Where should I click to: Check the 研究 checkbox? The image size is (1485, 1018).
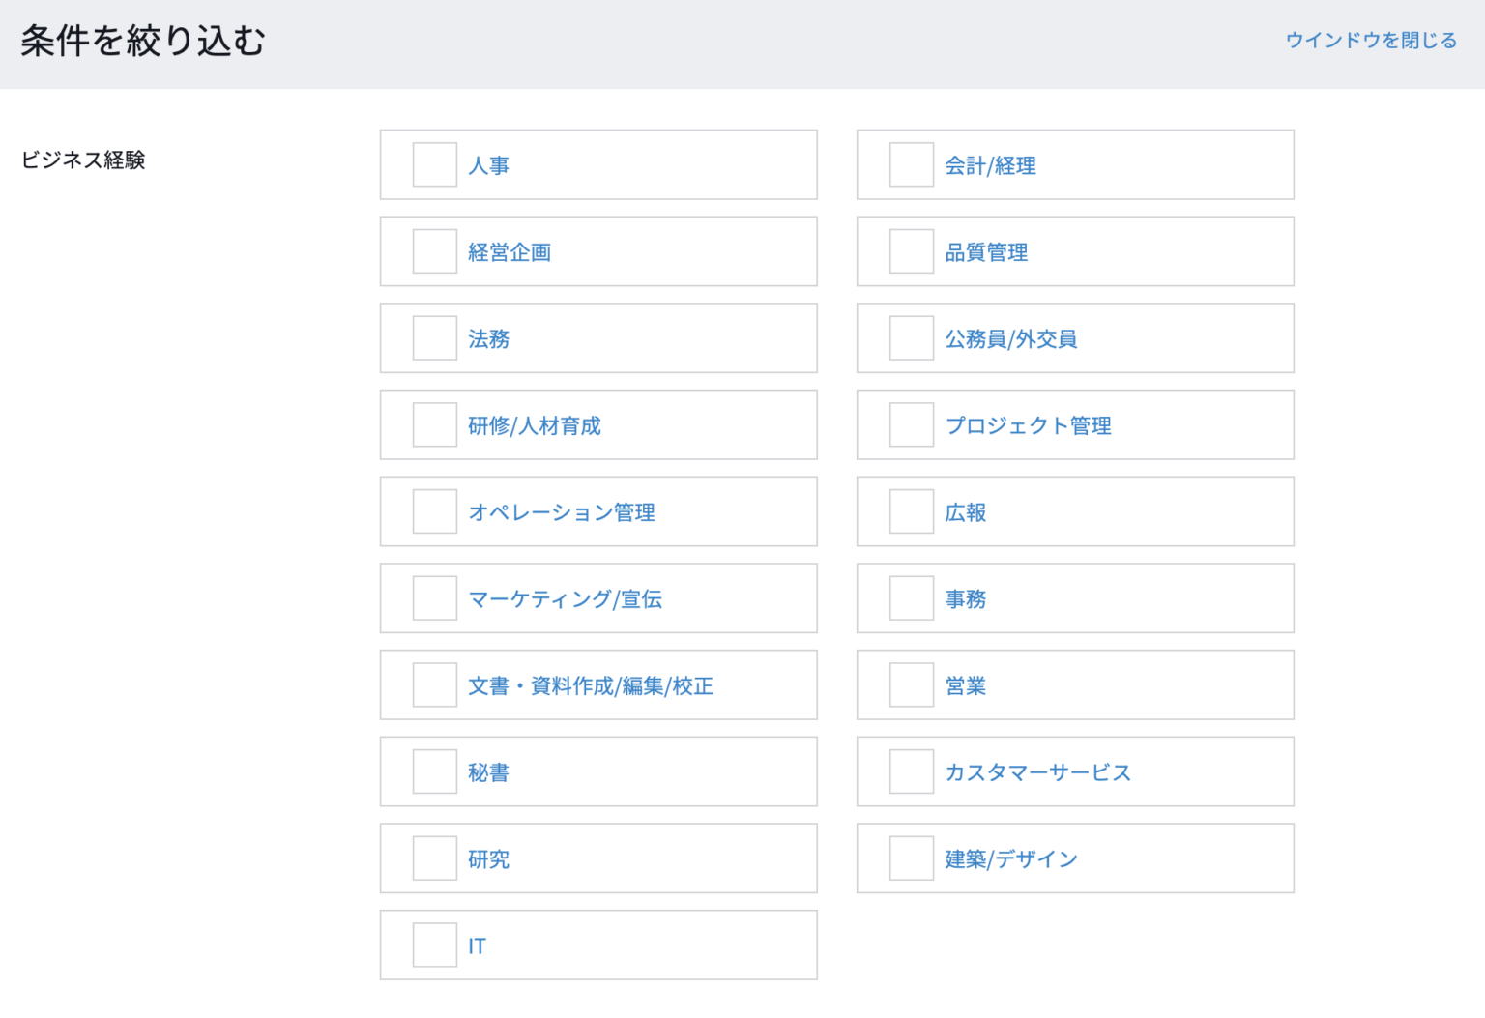[x=434, y=858]
